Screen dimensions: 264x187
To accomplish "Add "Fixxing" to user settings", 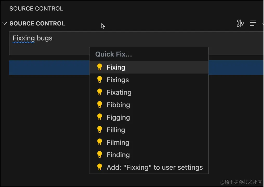I will point(155,167).
